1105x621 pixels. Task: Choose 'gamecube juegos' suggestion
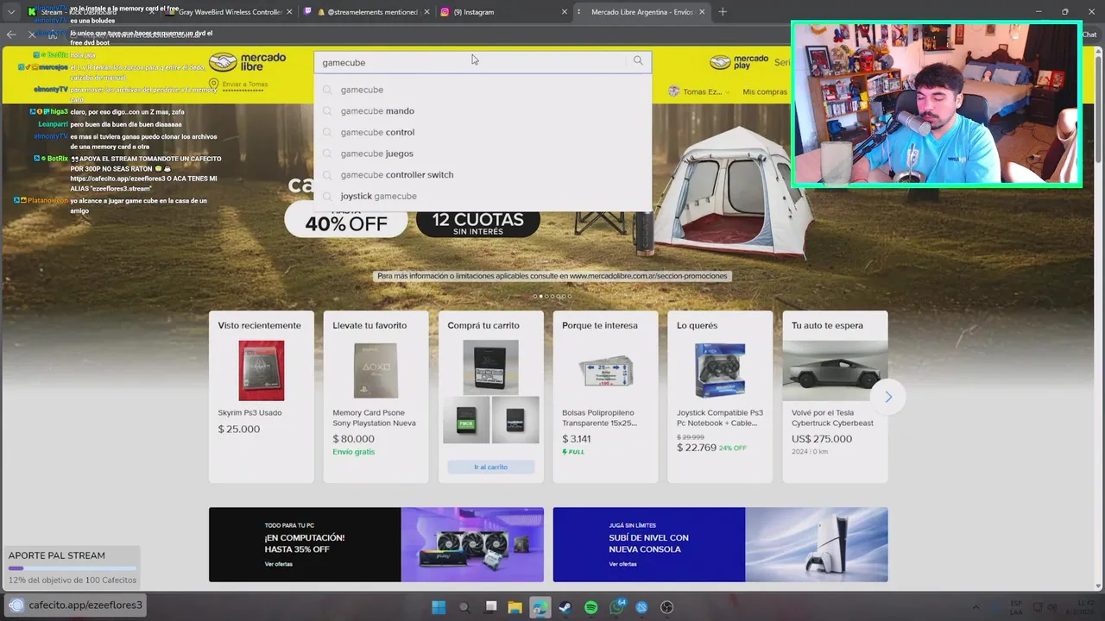coord(483,154)
